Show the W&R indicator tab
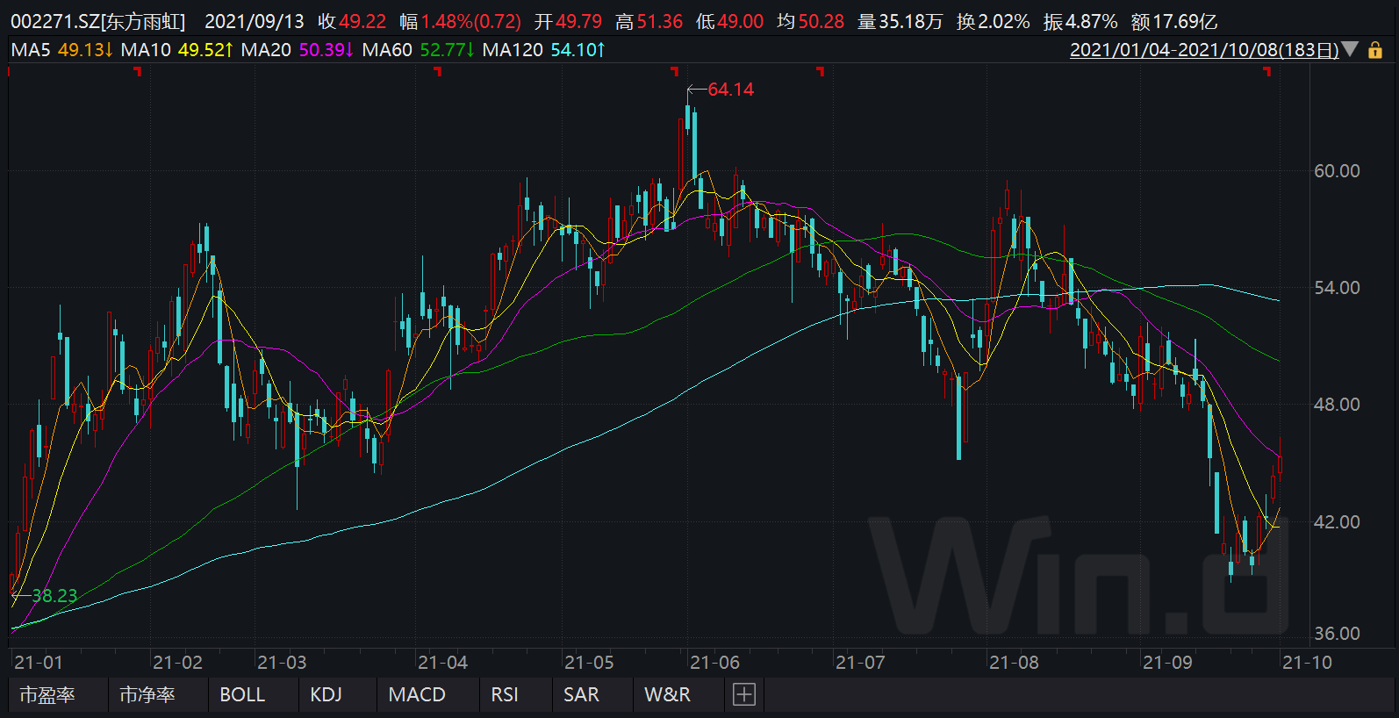The height and width of the screenshot is (718, 1399). 667,694
